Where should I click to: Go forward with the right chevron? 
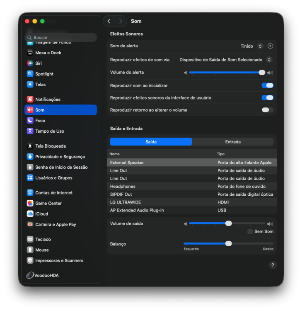tap(121, 21)
